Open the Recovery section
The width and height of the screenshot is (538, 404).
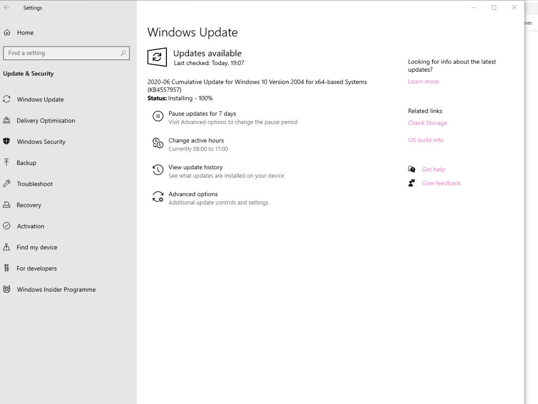(x=29, y=205)
